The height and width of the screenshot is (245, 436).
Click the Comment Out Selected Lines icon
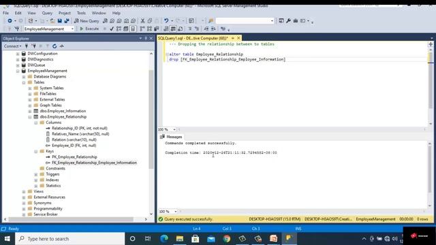coord(190,29)
